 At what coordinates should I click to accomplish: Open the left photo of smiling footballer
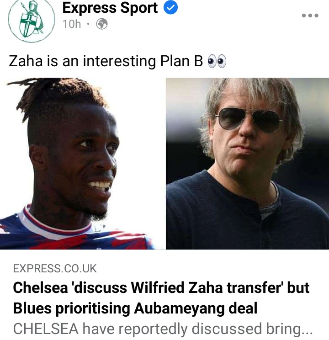pos(82,164)
